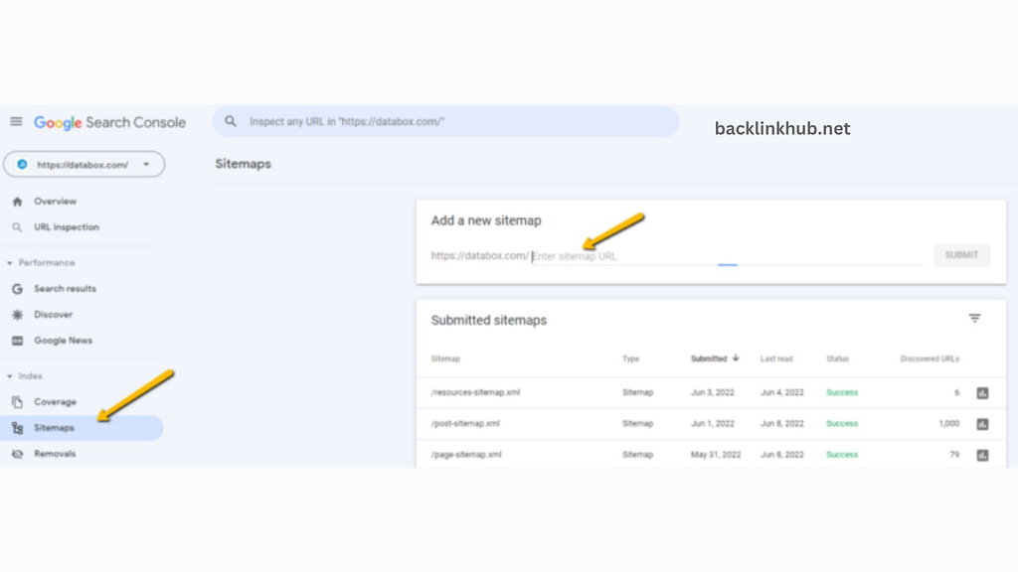Screen dimensions: 1018x572
Task: Open the filter icon on Submitted sitemaps
Action: click(974, 318)
